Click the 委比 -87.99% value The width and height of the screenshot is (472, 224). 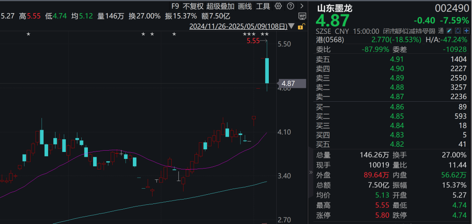(x=375, y=49)
